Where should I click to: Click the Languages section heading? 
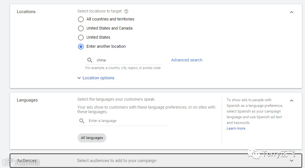point(27,100)
